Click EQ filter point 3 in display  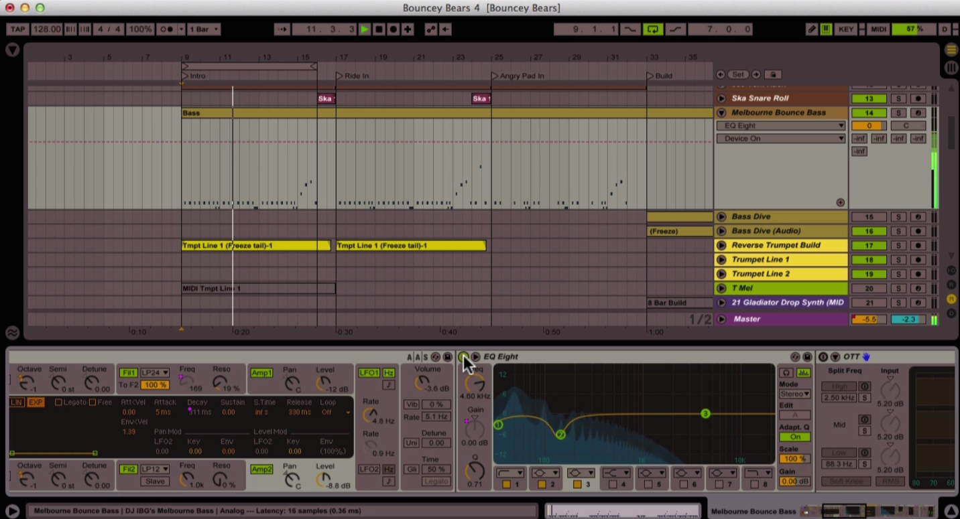click(705, 414)
